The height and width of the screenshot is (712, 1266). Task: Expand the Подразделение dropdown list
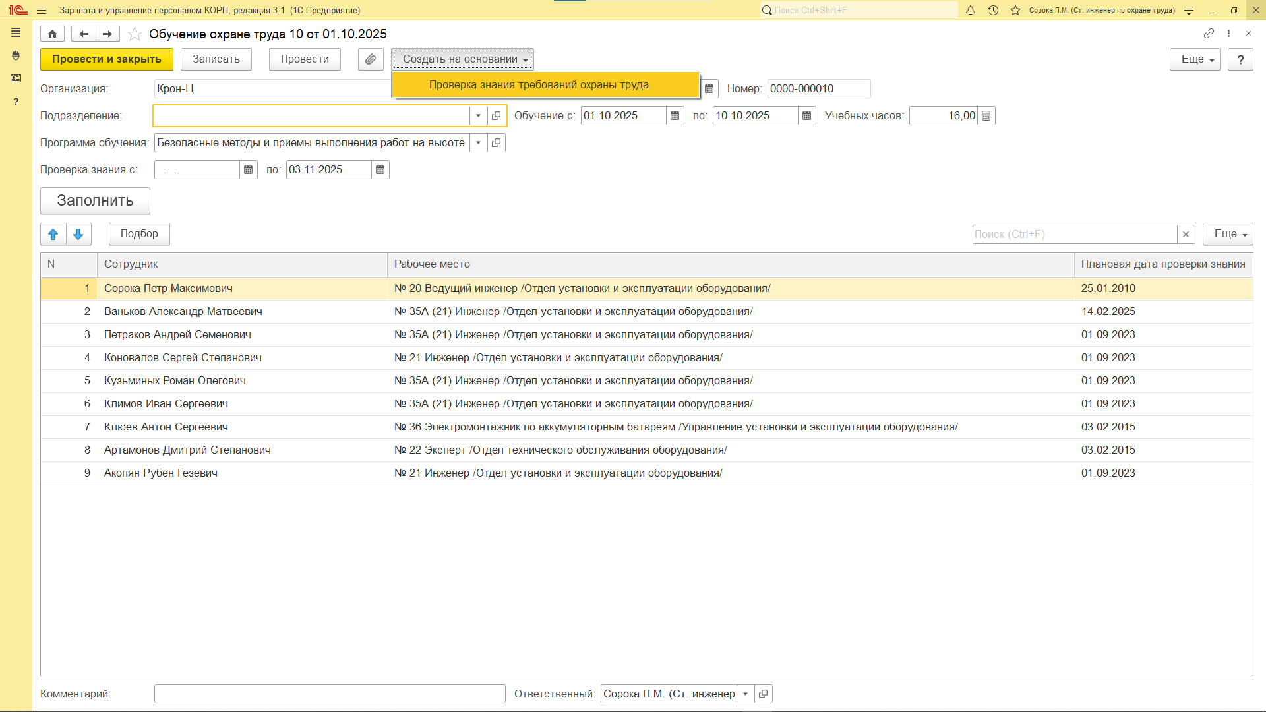tap(478, 116)
